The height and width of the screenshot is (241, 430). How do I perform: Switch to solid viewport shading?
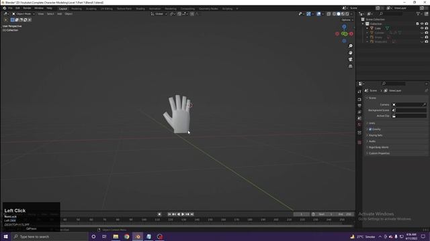click(x=339, y=14)
